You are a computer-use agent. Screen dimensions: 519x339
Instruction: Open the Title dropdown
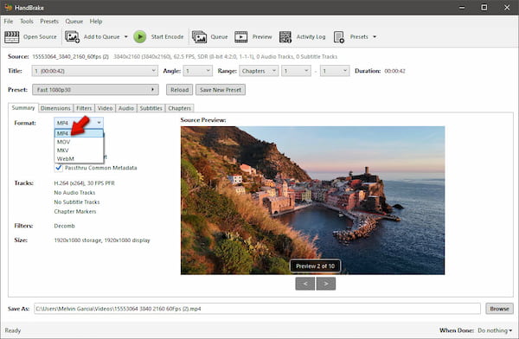[x=94, y=71]
